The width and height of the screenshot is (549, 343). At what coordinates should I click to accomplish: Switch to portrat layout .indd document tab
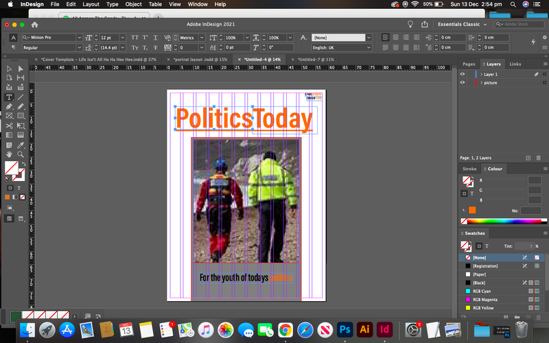200,60
